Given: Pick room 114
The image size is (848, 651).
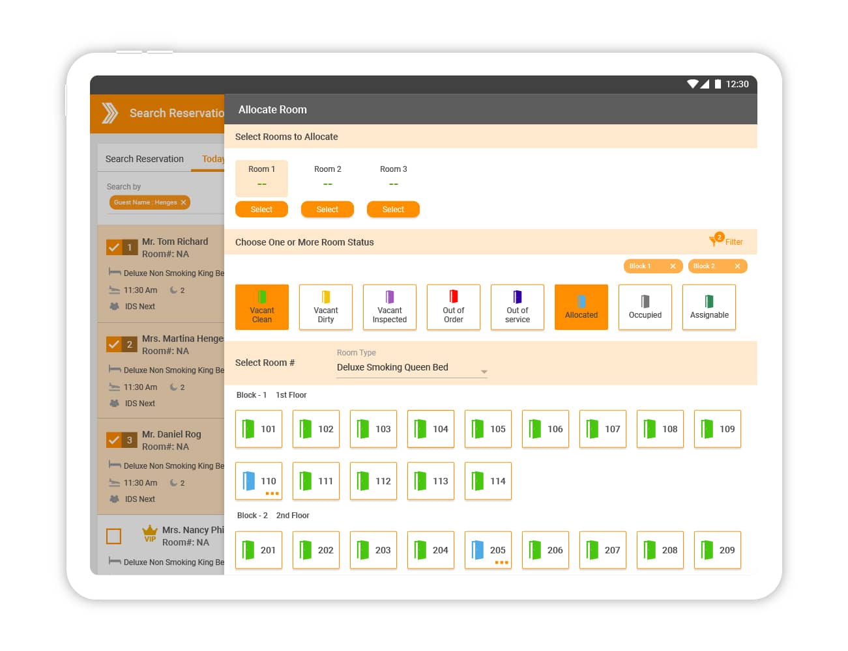Looking at the screenshot, I should tap(488, 481).
